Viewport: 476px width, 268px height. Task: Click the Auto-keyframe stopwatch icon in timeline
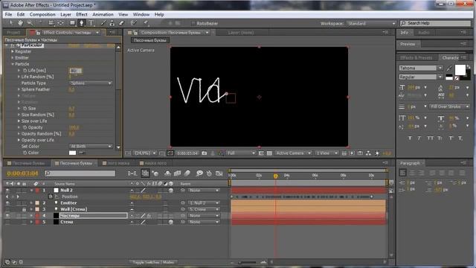click(x=209, y=173)
